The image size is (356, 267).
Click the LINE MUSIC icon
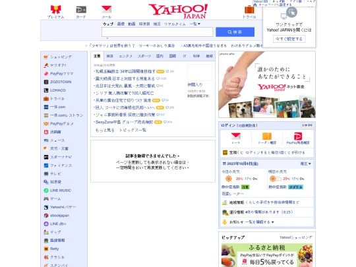click(x=46, y=191)
